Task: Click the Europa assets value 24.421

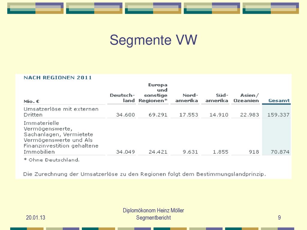Action: (x=158, y=152)
